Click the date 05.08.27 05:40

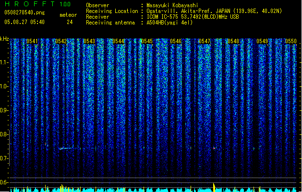click(24, 22)
